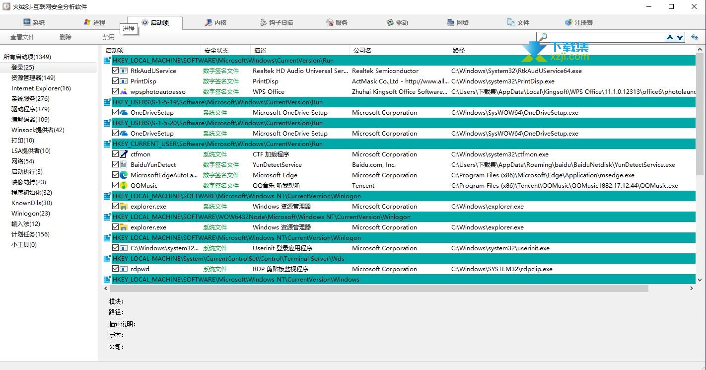The height and width of the screenshot is (370, 706).
Task: Select 驱动程序(379) category
Action: [x=30, y=109]
